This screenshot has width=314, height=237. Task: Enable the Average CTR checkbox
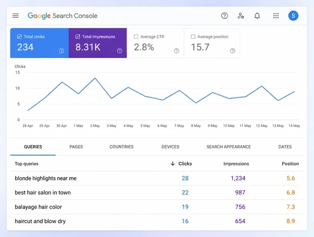coord(136,37)
